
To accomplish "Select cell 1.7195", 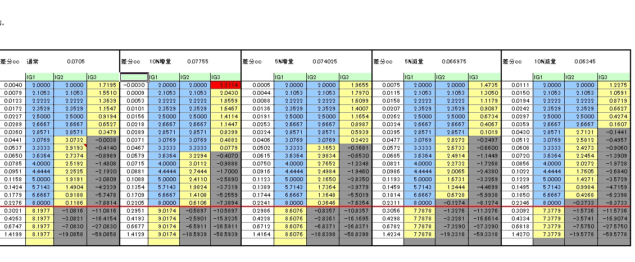I will coord(103,85).
